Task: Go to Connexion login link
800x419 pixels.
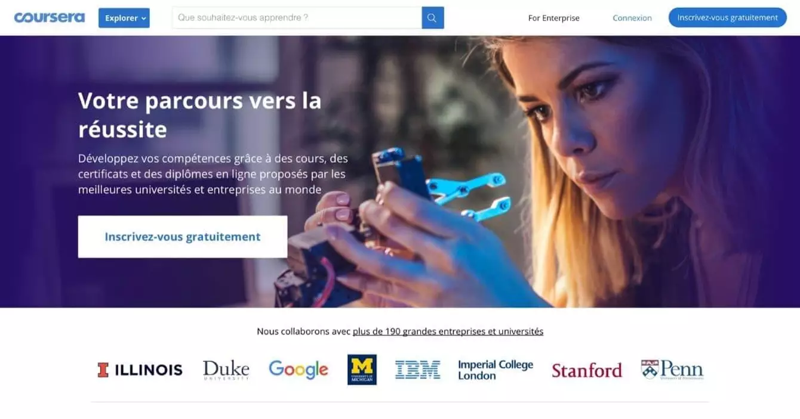Action: 632,18
